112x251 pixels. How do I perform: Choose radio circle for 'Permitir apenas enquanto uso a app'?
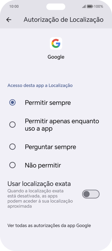(x=12, y=124)
